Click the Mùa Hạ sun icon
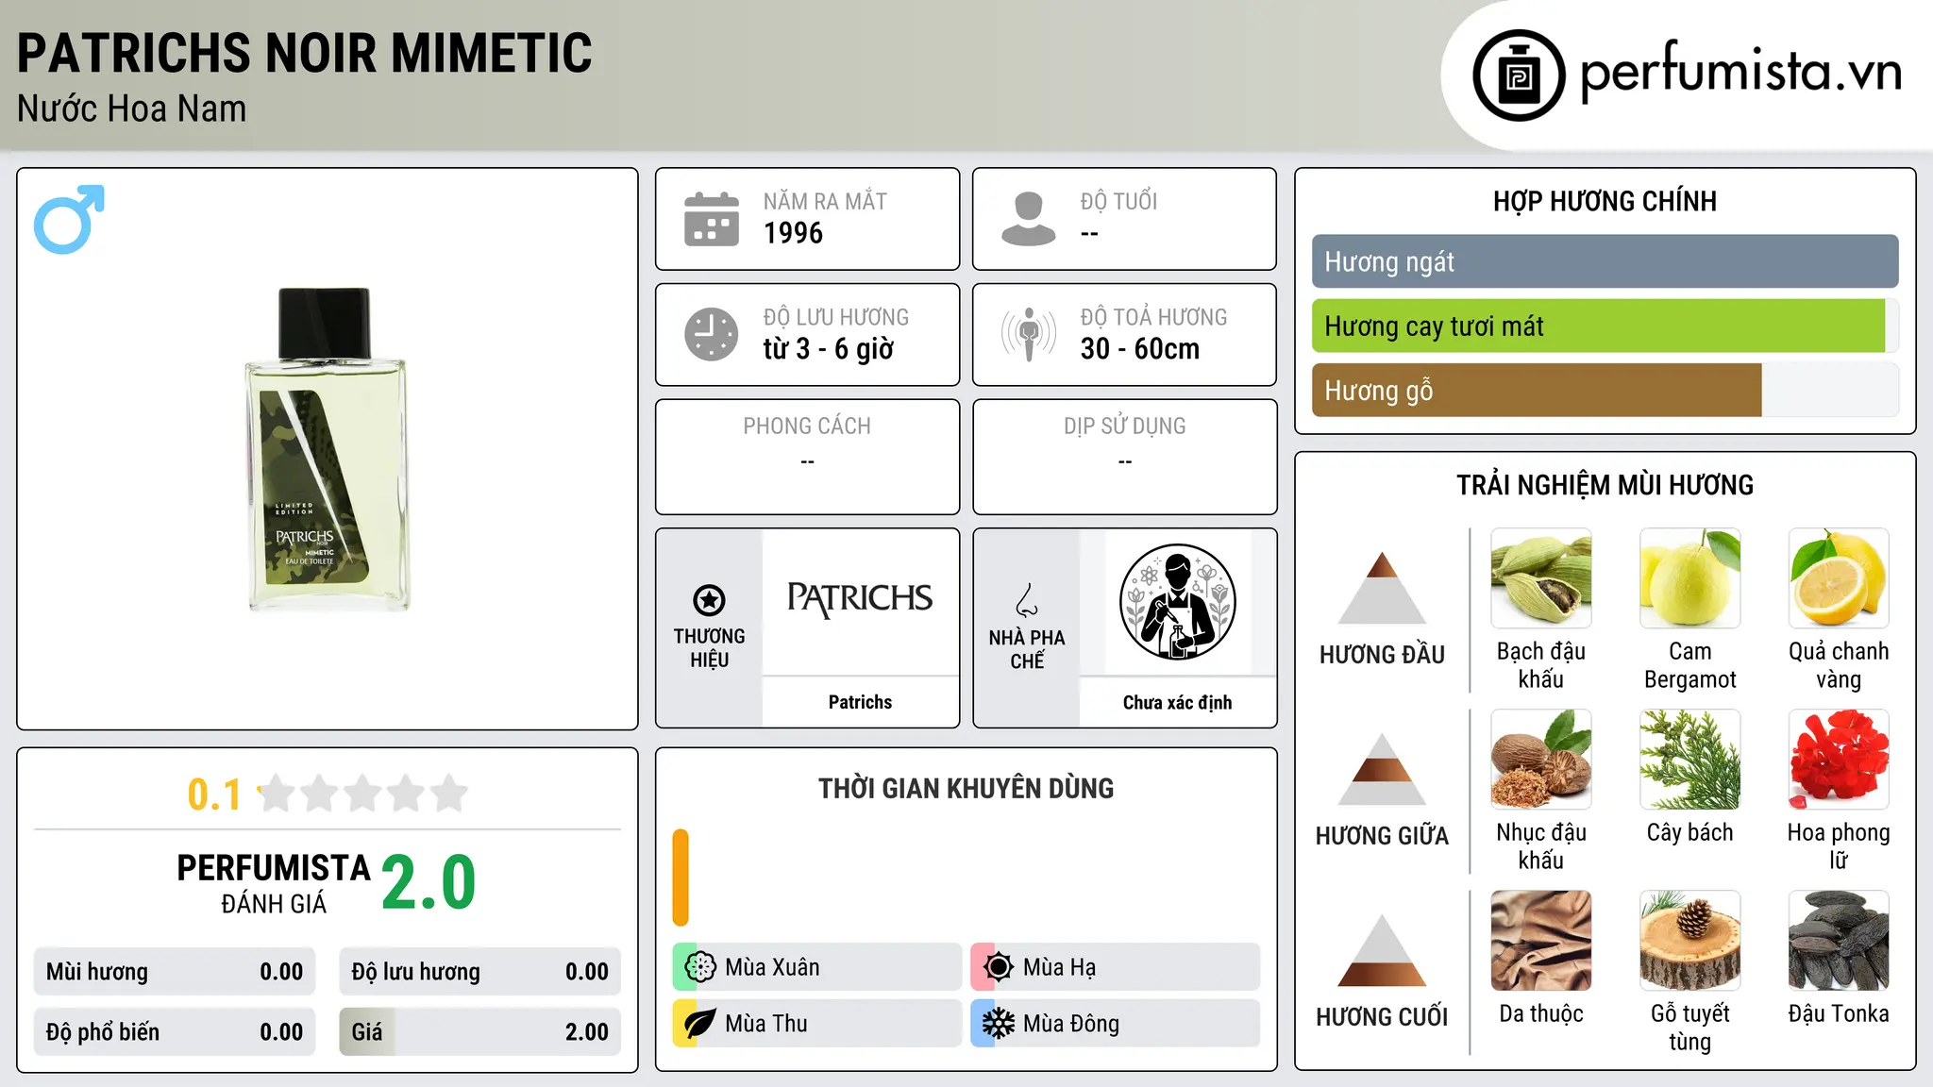 click(999, 967)
